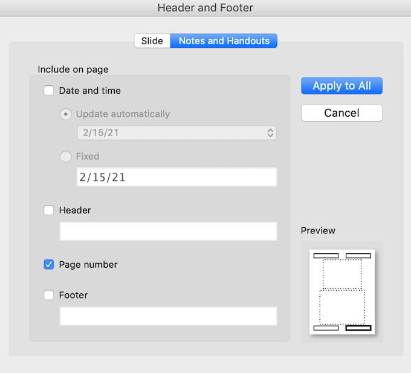Click the bottom-left footer placeholder in preview

click(x=326, y=328)
